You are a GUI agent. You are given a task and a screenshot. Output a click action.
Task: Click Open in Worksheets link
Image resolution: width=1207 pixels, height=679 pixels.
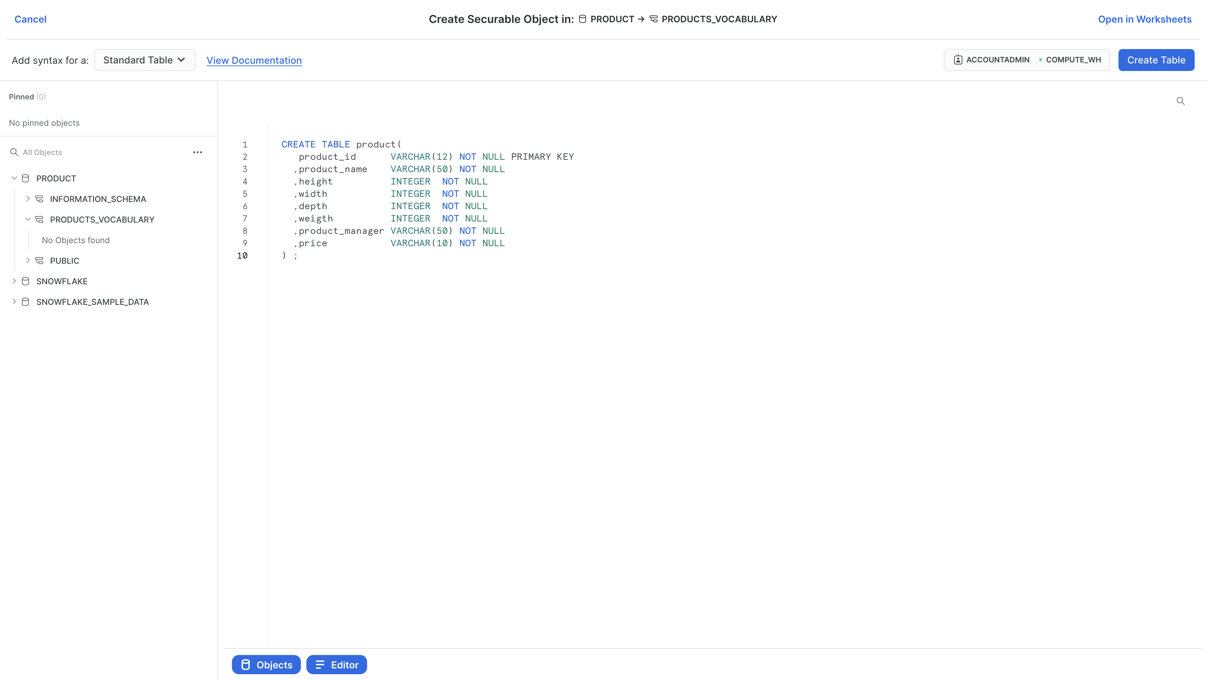point(1144,19)
